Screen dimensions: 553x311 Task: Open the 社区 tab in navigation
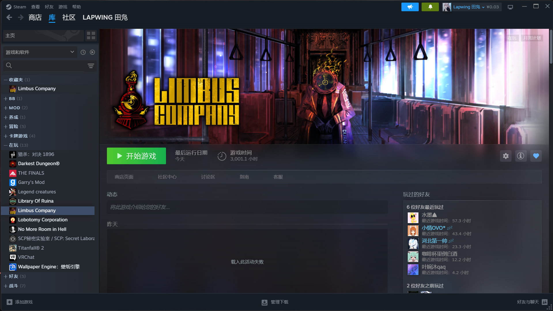click(x=69, y=18)
